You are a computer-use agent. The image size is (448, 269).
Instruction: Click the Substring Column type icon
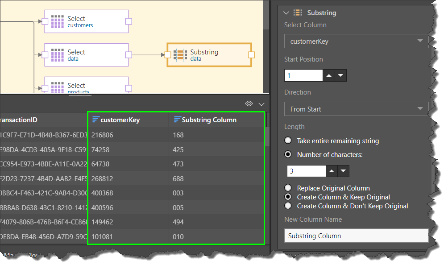(177, 120)
